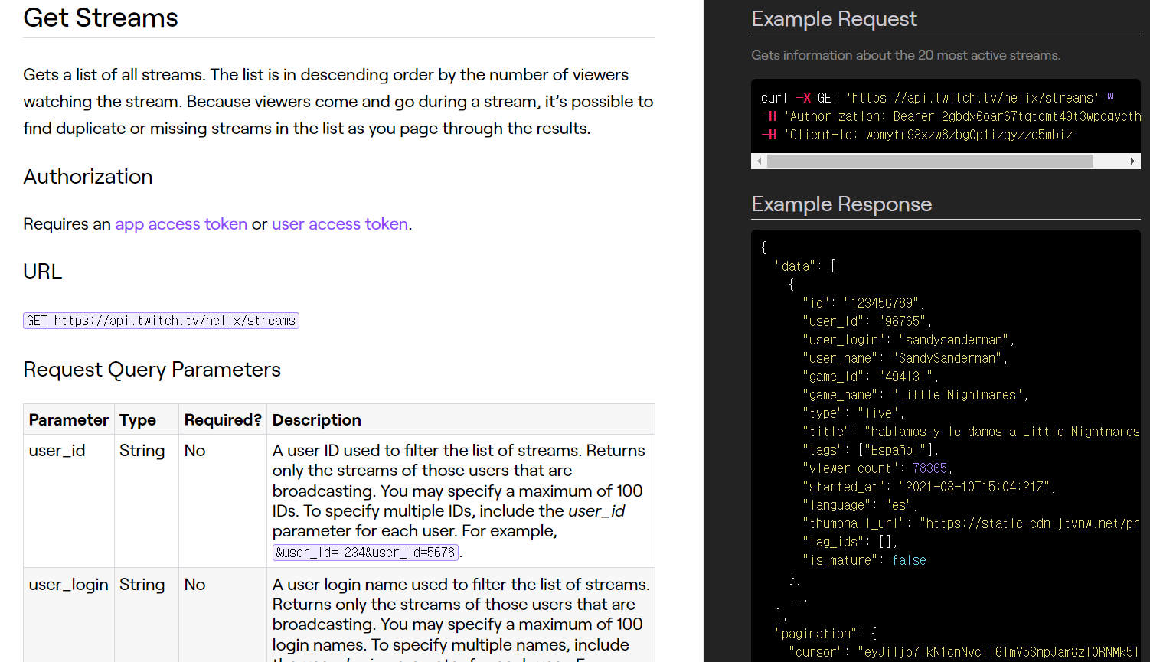
Task: Click the "user_login": "sandysanderman" line
Action: pos(908,340)
